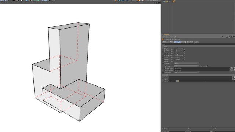Image resolution: width=235 pixels, height=132 pixels.
Task: Click the Attributes lock icon
Action: coord(232,37)
